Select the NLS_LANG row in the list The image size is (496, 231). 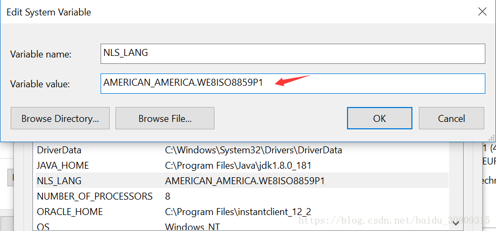(59, 181)
